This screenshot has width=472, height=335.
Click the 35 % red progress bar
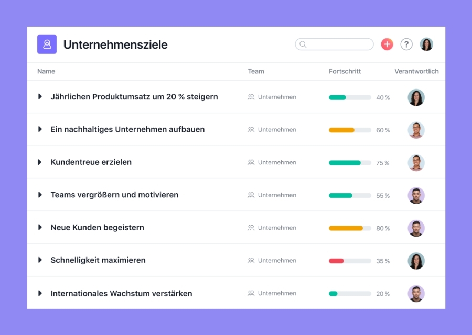[x=349, y=261]
